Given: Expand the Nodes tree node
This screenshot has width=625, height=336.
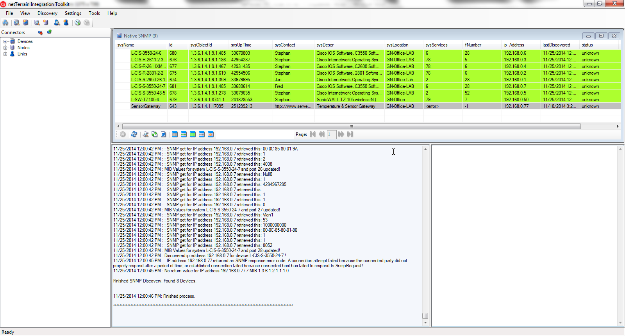Looking at the screenshot, I should tap(5, 48).
